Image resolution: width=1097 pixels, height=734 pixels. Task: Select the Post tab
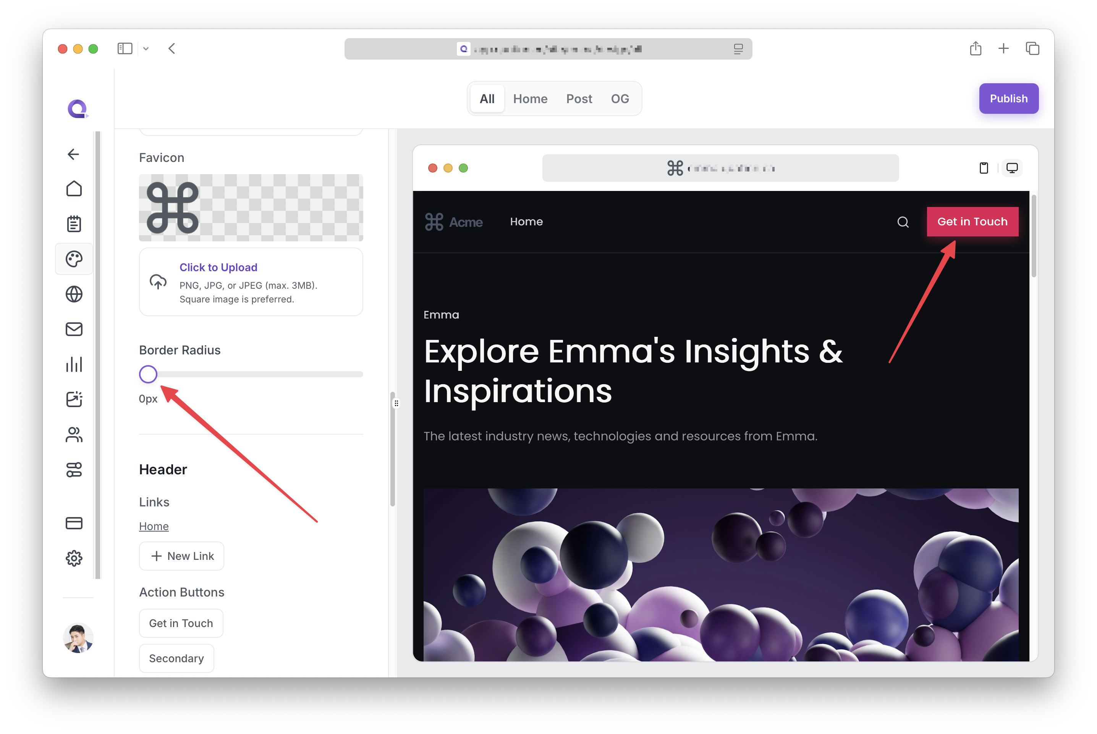tap(579, 99)
